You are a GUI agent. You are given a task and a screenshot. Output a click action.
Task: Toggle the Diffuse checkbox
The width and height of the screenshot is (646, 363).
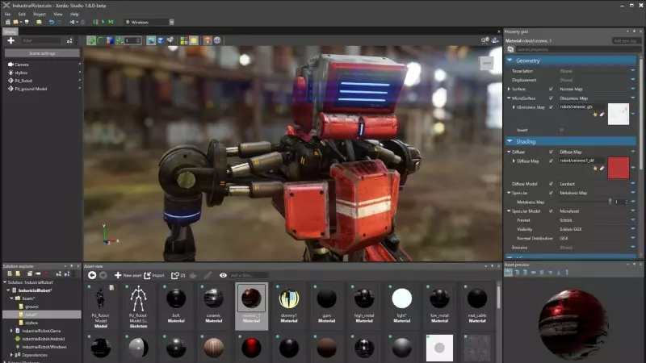coord(551,152)
